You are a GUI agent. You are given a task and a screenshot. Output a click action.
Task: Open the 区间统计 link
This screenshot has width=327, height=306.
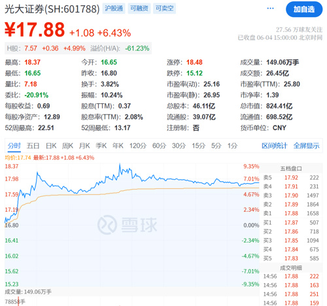[x=275, y=146]
